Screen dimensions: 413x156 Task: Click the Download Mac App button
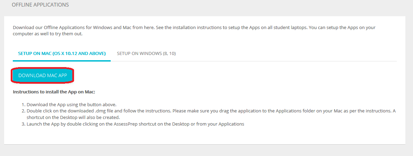(x=43, y=75)
